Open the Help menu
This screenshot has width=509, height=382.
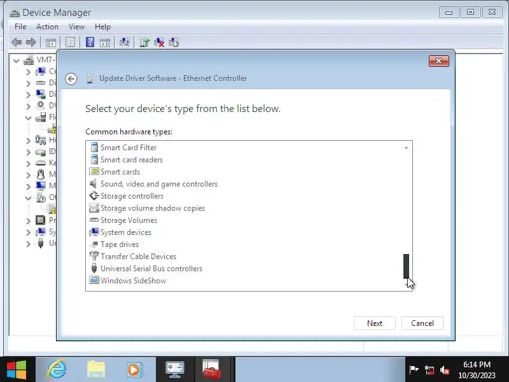(102, 27)
